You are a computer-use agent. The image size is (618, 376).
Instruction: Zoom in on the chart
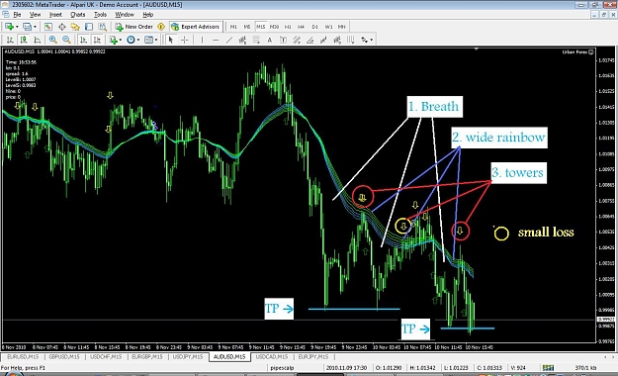click(x=52, y=40)
